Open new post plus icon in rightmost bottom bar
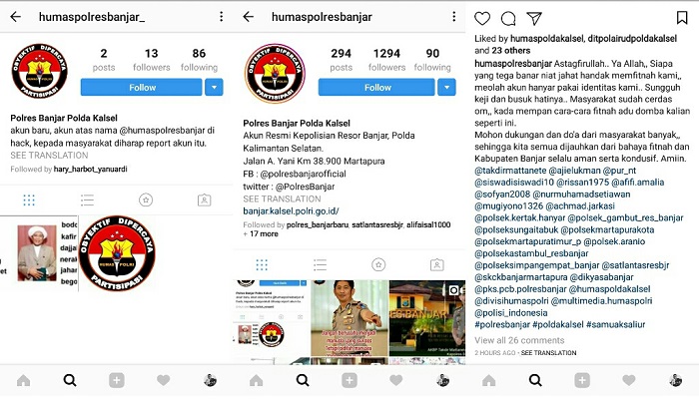The height and width of the screenshot is (399, 699). pyautogui.click(x=582, y=380)
